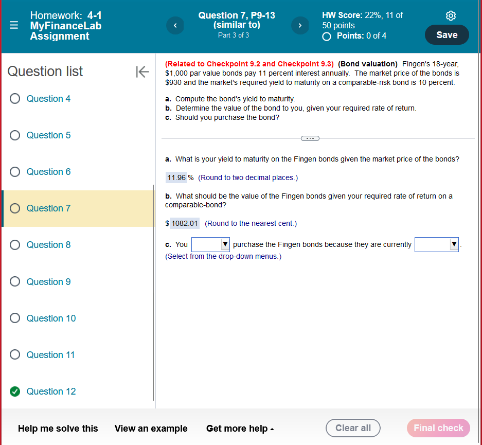Select Question 5 from the question list

48,135
